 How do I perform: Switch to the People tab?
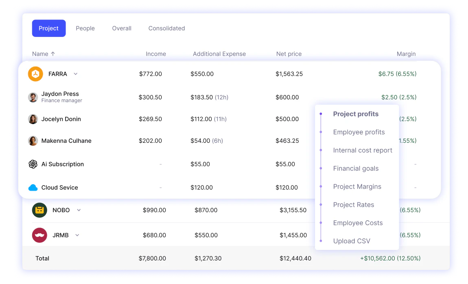(85, 28)
